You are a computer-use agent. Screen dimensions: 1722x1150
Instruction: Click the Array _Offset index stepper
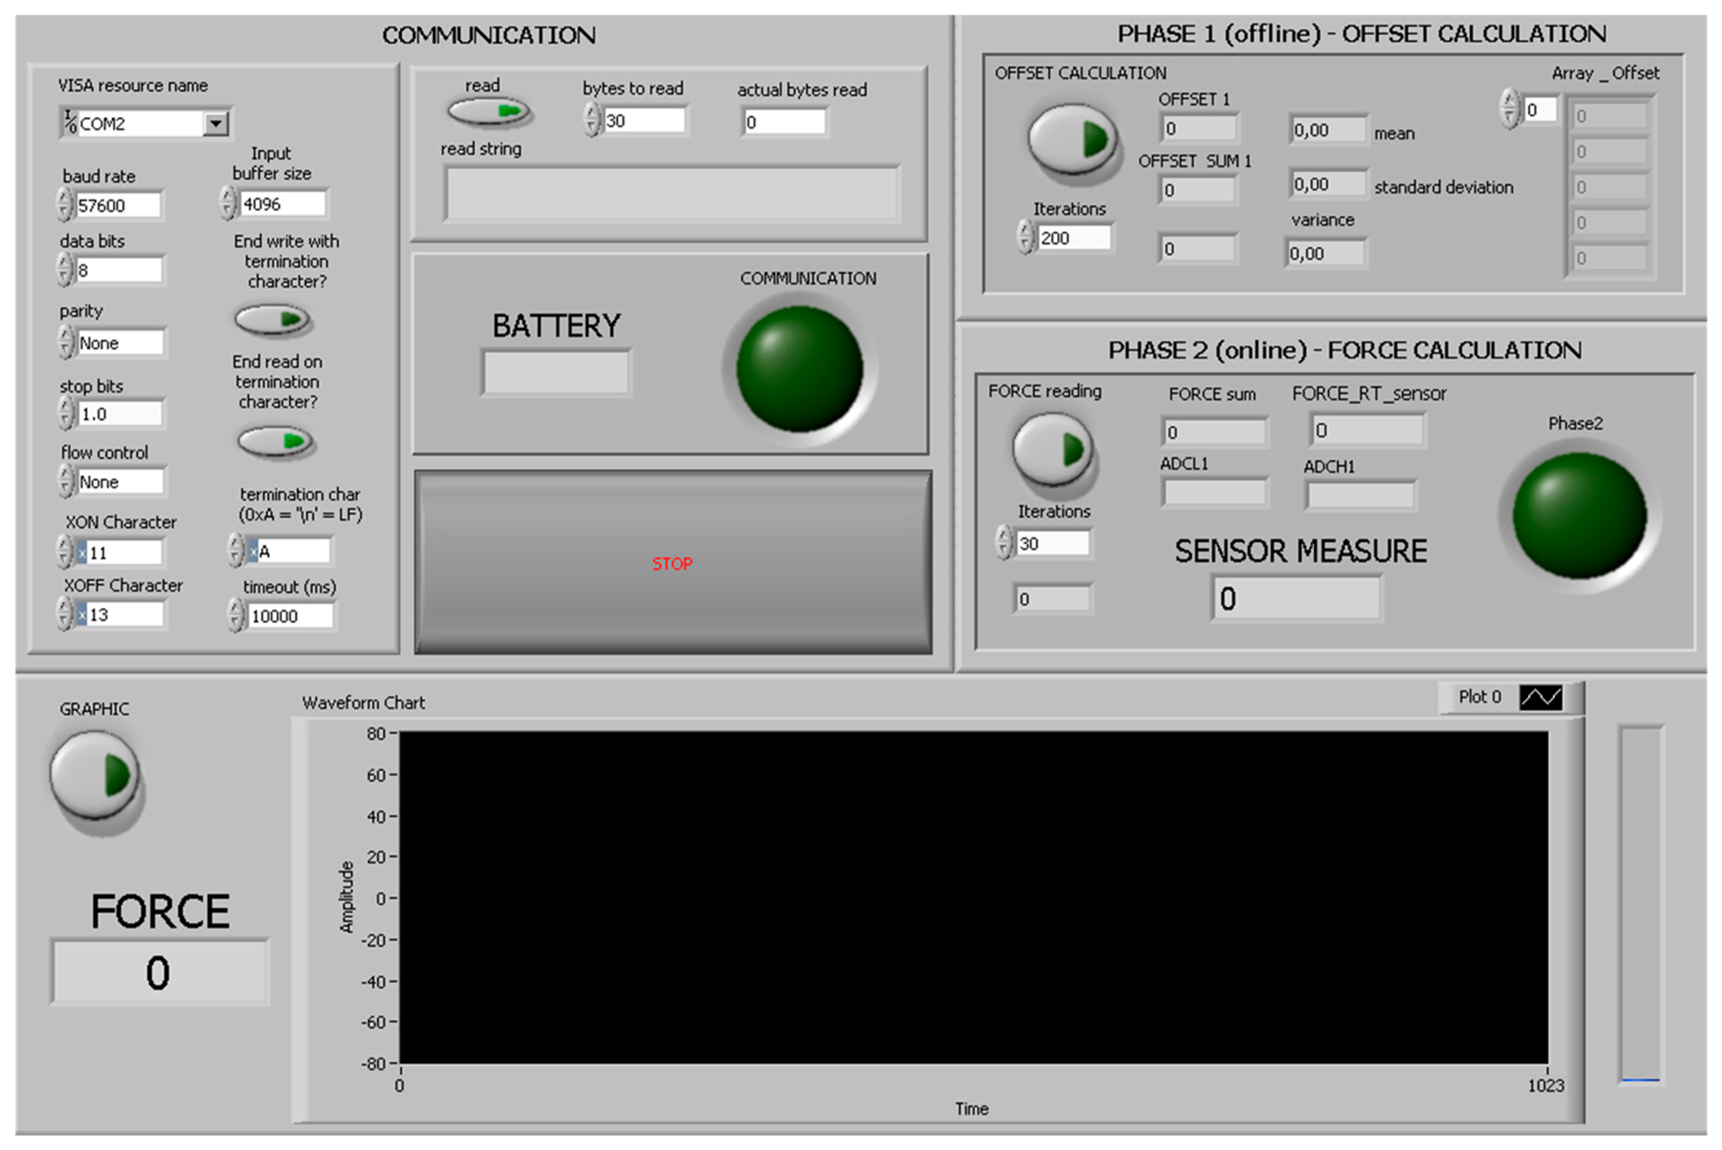tap(1508, 109)
